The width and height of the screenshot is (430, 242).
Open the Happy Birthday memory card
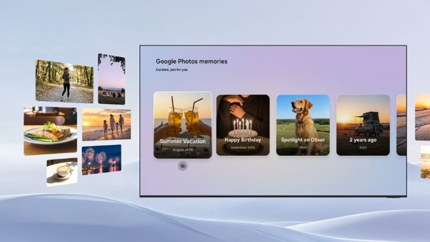pyautogui.click(x=243, y=125)
